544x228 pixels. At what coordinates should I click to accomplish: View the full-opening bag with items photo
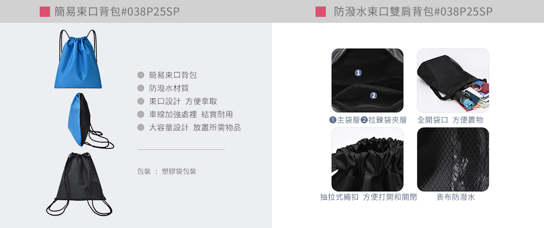(453, 80)
